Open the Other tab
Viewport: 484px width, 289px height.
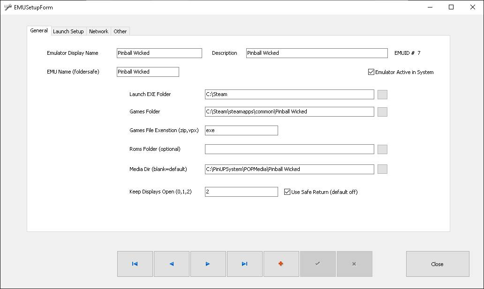(x=120, y=31)
